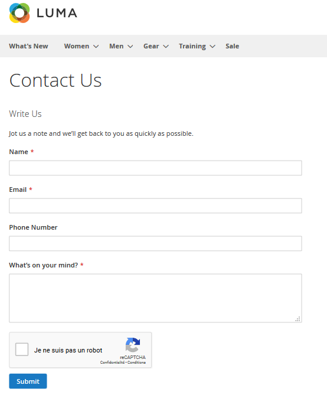Expand the Training menu chevron
Screen dimensions: 327x395
[212, 47]
